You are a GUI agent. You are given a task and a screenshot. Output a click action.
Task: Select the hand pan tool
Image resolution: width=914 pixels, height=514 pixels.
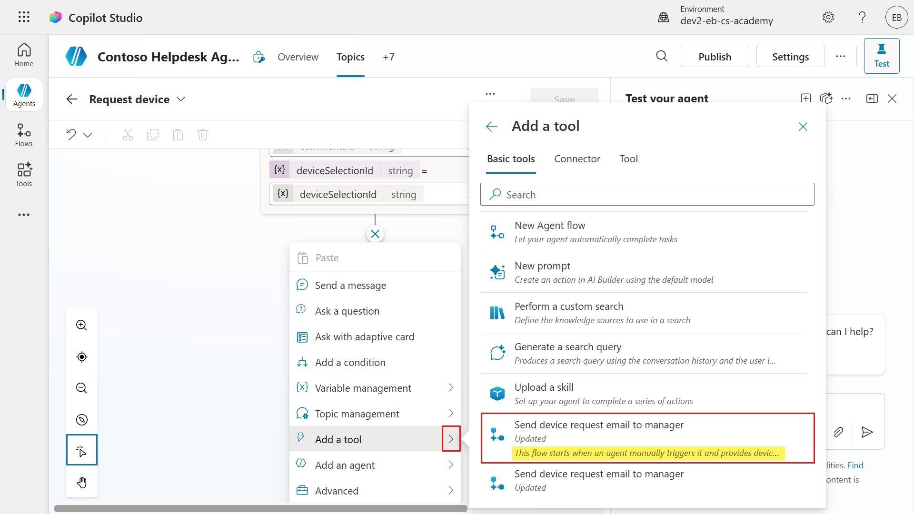tap(81, 483)
